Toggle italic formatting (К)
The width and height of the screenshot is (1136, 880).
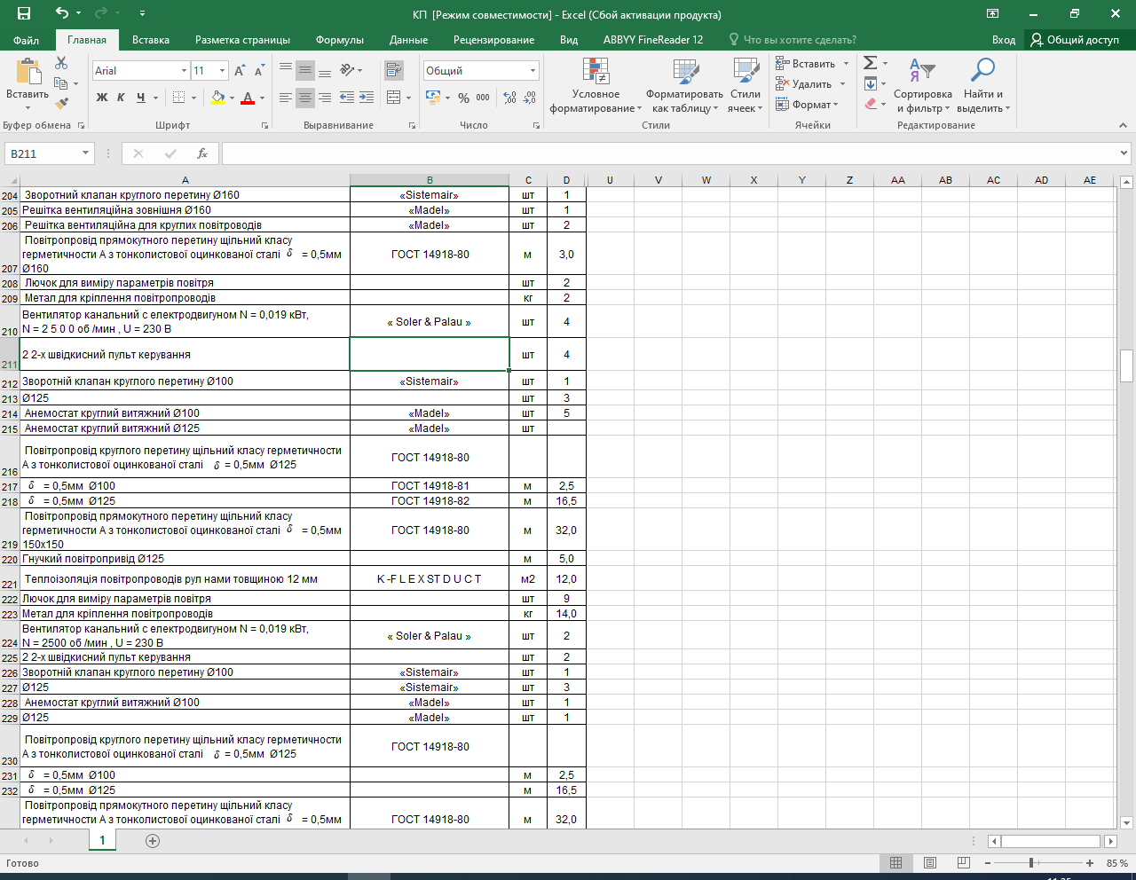click(122, 98)
